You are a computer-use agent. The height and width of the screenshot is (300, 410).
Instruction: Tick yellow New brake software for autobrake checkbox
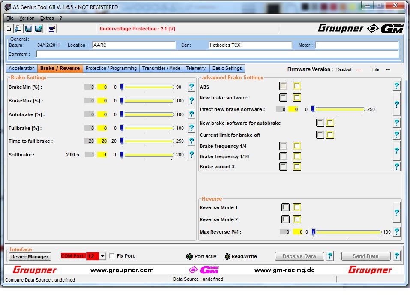tap(330, 123)
